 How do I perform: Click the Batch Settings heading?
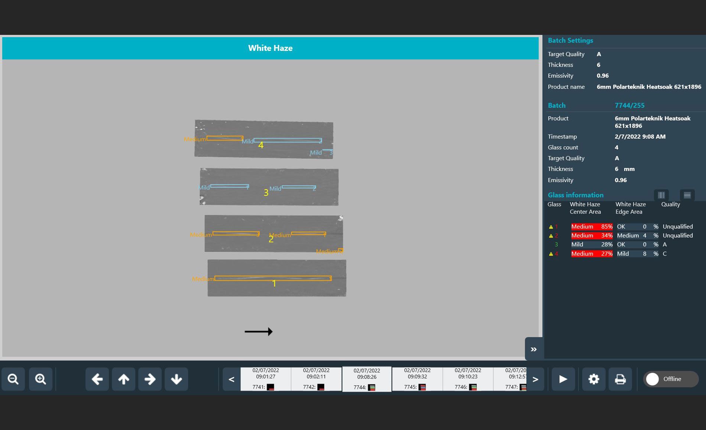tap(570, 40)
